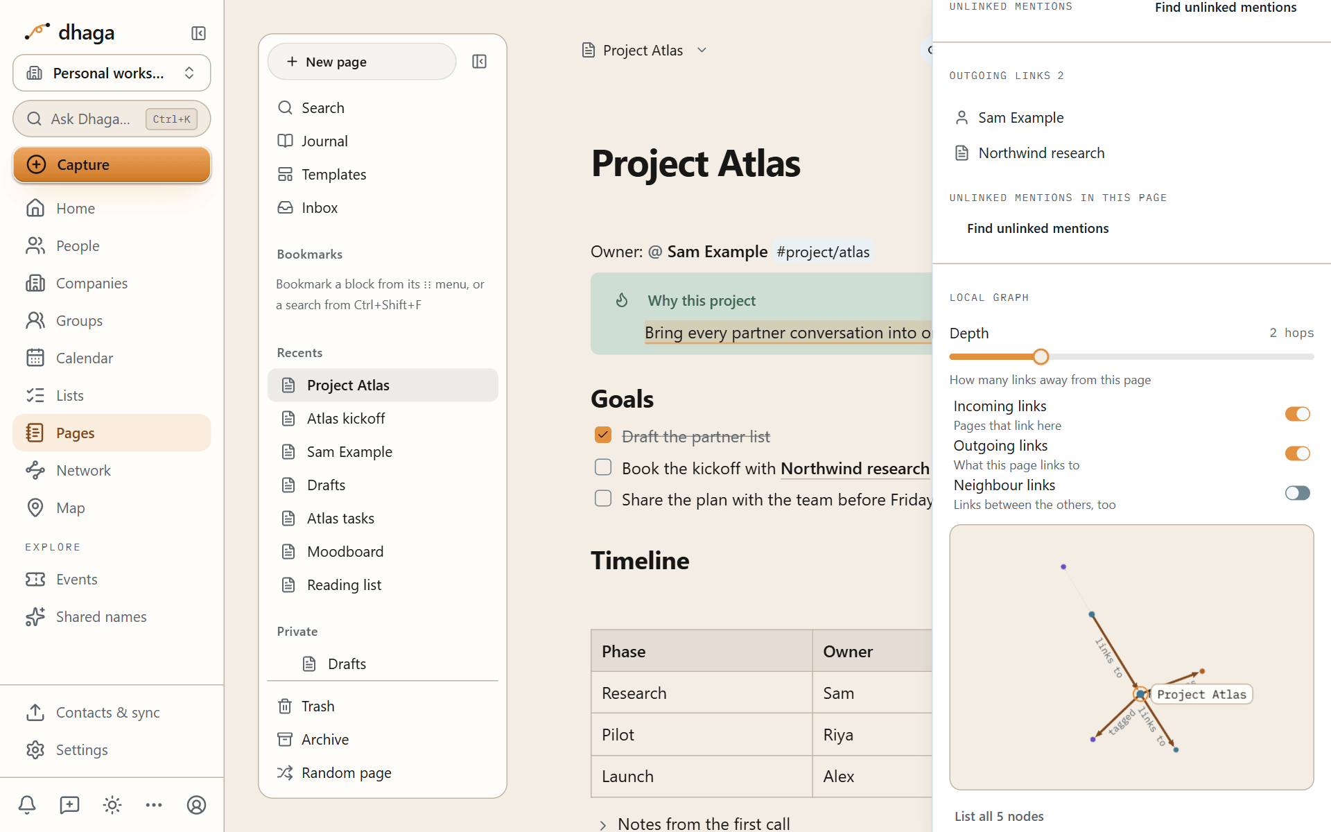List all 5 nodes
The height and width of the screenshot is (832, 1331).
tap(999, 816)
